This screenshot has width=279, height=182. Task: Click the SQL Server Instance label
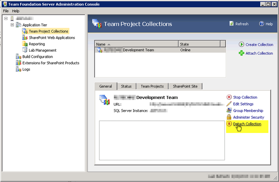tap(131, 111)
